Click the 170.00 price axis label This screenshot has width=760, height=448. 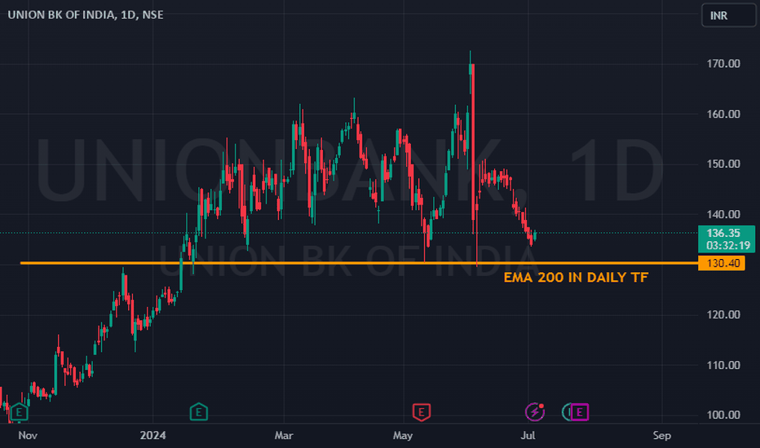[x=723, y=64]
